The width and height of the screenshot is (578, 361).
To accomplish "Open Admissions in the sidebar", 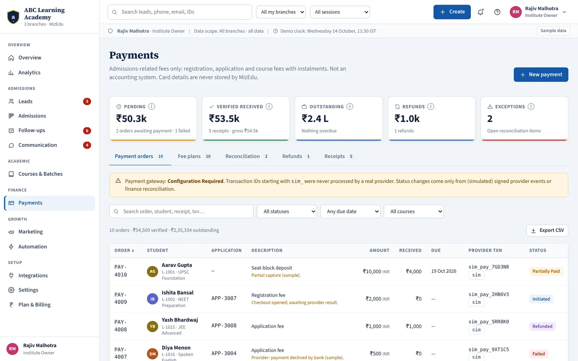I will [49, 116].
